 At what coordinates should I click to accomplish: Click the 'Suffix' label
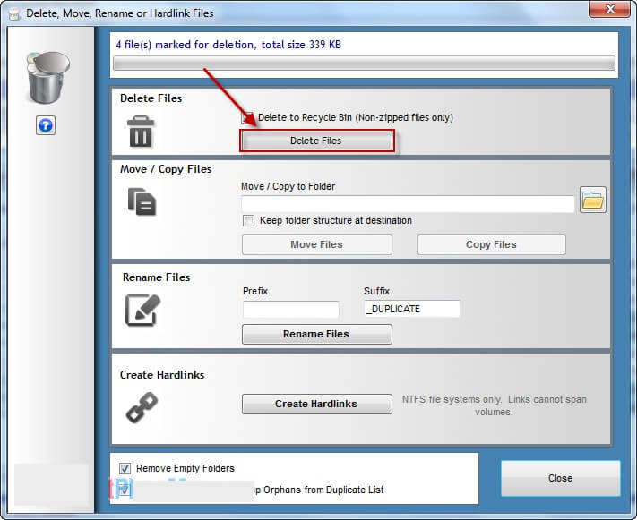pyautogui.click(x=376, y=291)
